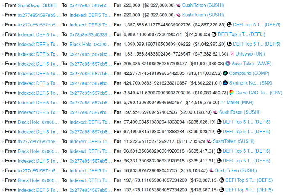
Task: Expand the arrow of the 11,222.65 SushiToken row
Action: point(3,142)
